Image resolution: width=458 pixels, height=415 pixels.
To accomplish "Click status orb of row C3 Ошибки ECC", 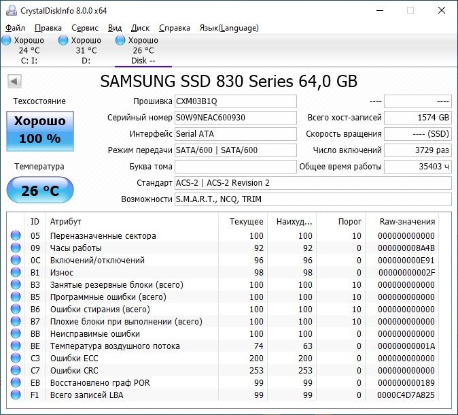I will tap(16, 359).
